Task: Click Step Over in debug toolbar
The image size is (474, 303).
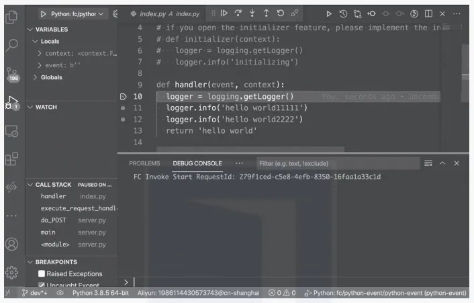Action: tap(238, 13)
